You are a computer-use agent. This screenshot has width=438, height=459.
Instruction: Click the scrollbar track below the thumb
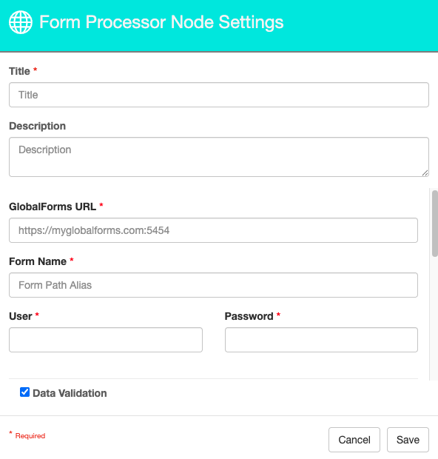(435, 319)
